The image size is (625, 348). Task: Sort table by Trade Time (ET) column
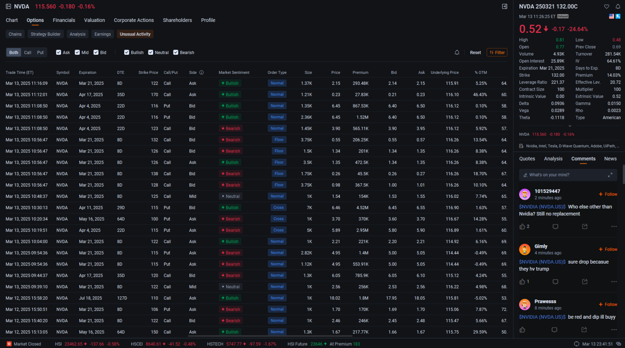(20, 72)
